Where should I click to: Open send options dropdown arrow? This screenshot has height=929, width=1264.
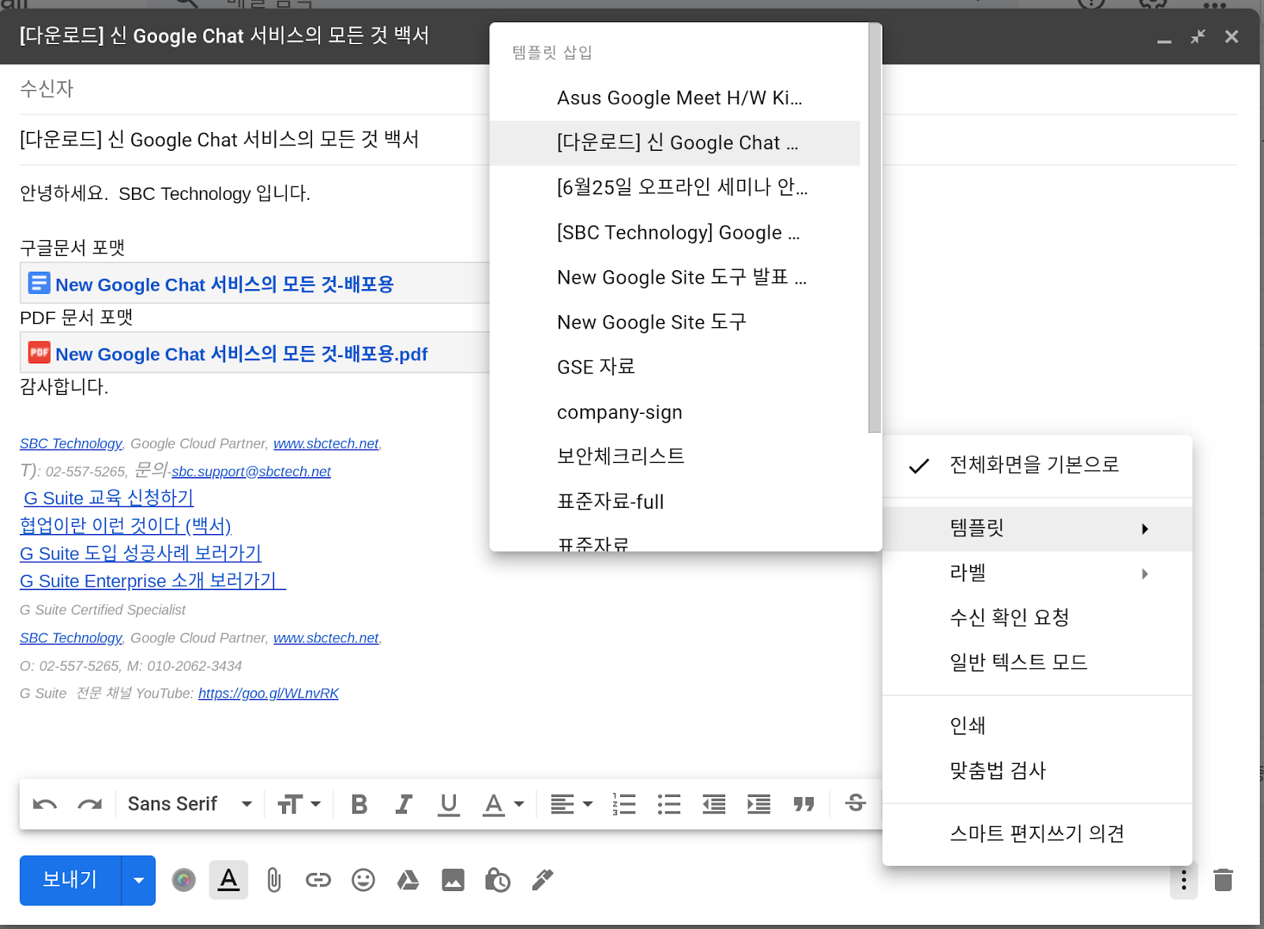(139, 880)
